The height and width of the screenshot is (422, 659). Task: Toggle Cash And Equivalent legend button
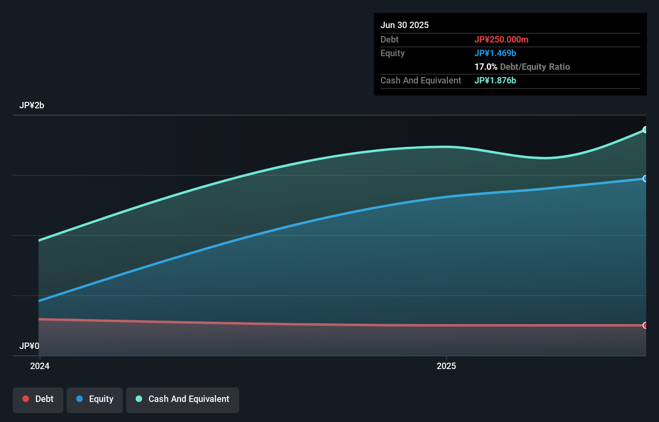click(183, 400)
